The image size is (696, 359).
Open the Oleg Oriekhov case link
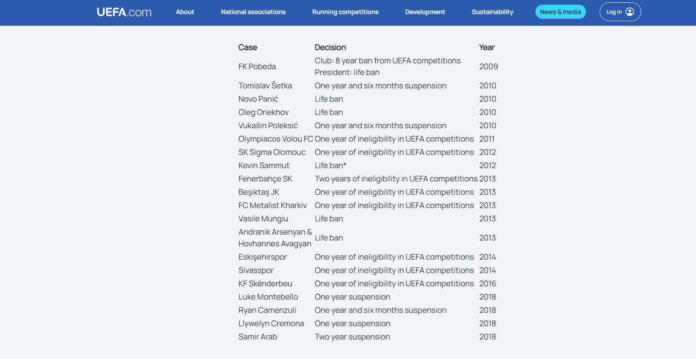(263, 112)
